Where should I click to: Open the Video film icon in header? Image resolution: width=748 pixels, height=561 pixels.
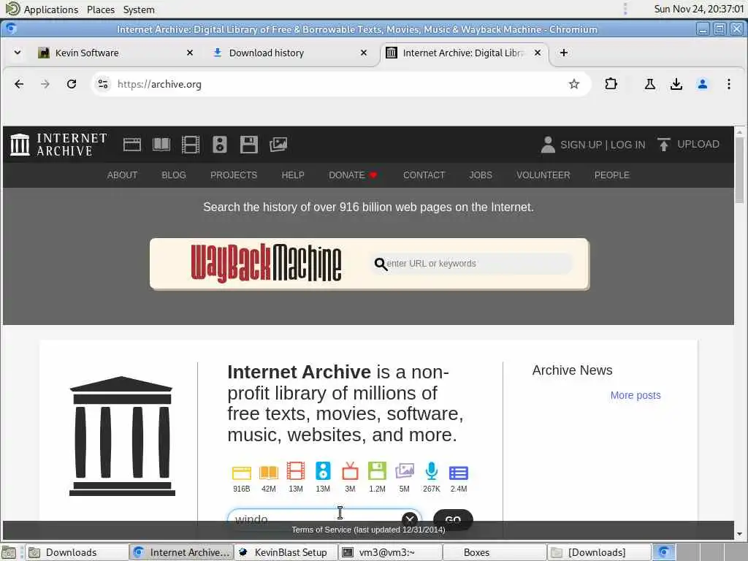click(191, 145)
